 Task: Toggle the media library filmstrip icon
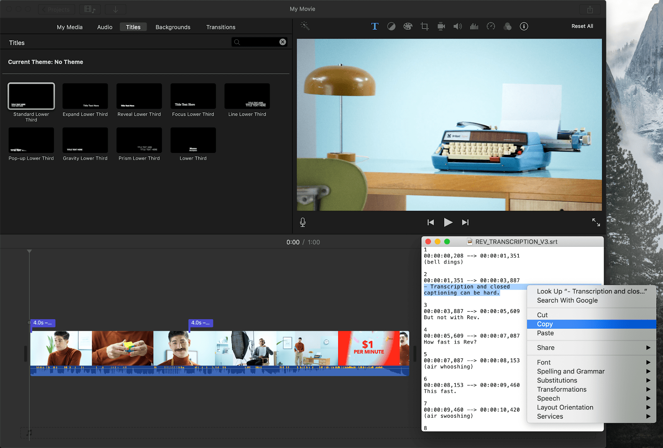pos(90,9)
